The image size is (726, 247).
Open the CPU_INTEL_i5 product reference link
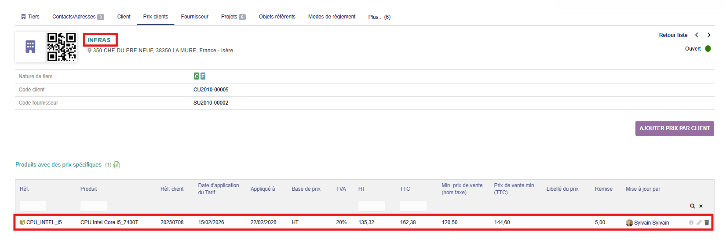[x=44, y=222]
